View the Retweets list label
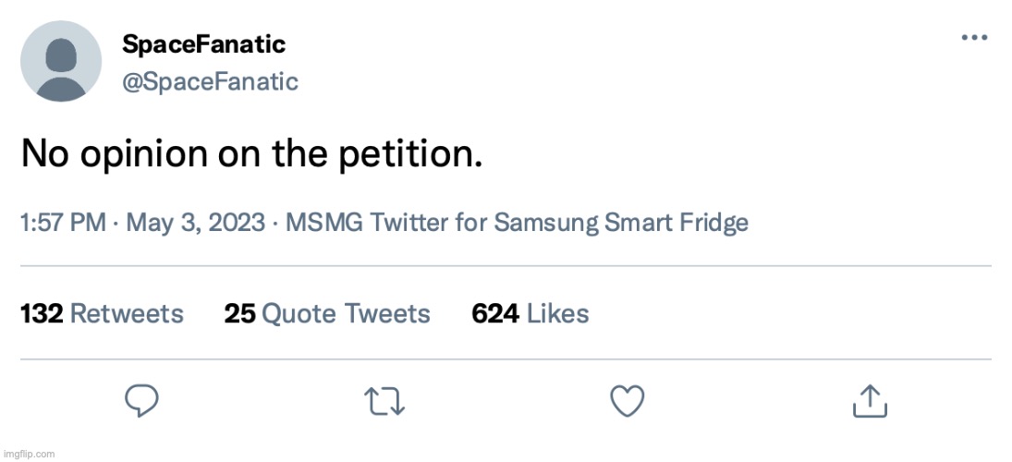Image resolution: width=1012 pixels, height=462 pixels. pos(127,313)
